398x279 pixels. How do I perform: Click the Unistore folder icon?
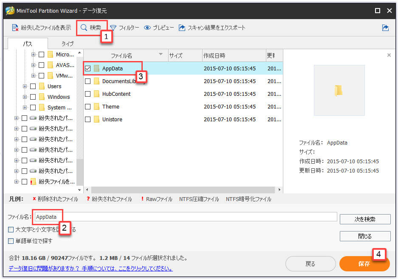pyautogui.click(x=96, y=119)
